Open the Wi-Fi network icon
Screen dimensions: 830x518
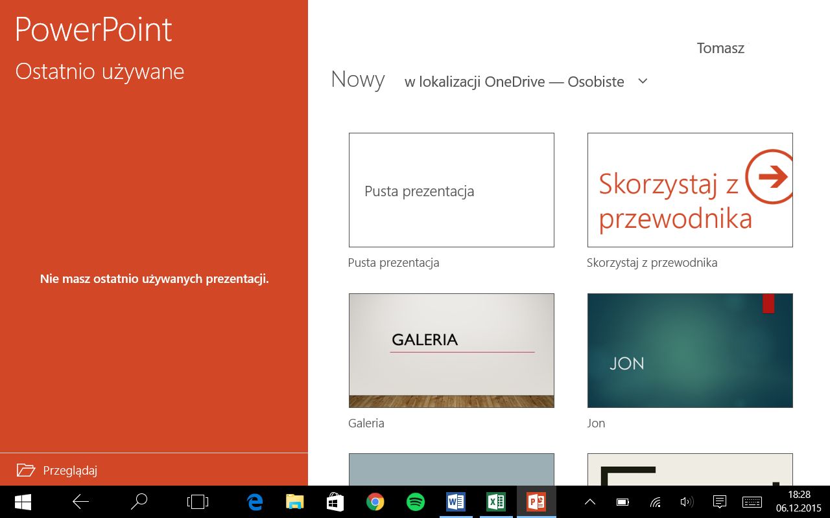point(655,502)
